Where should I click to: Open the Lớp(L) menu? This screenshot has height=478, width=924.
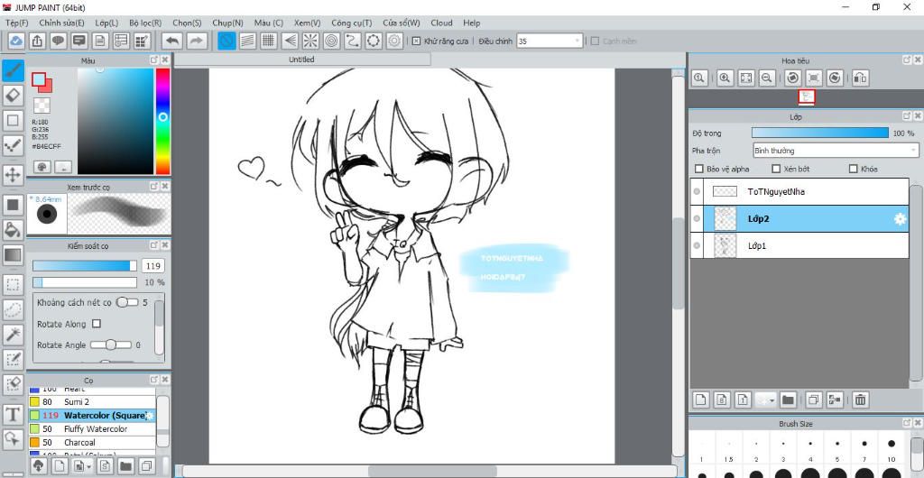click(106, 23)
